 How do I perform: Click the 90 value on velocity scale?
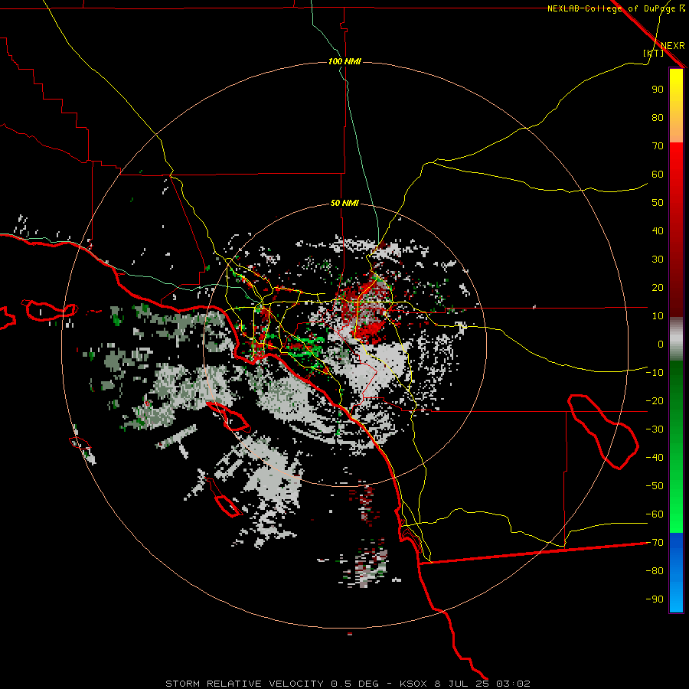coord(658,90)
